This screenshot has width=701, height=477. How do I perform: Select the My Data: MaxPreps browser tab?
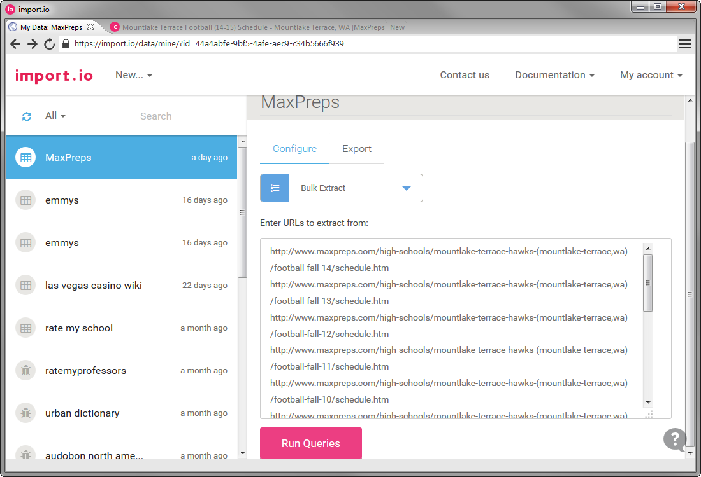tap(52, 27)
